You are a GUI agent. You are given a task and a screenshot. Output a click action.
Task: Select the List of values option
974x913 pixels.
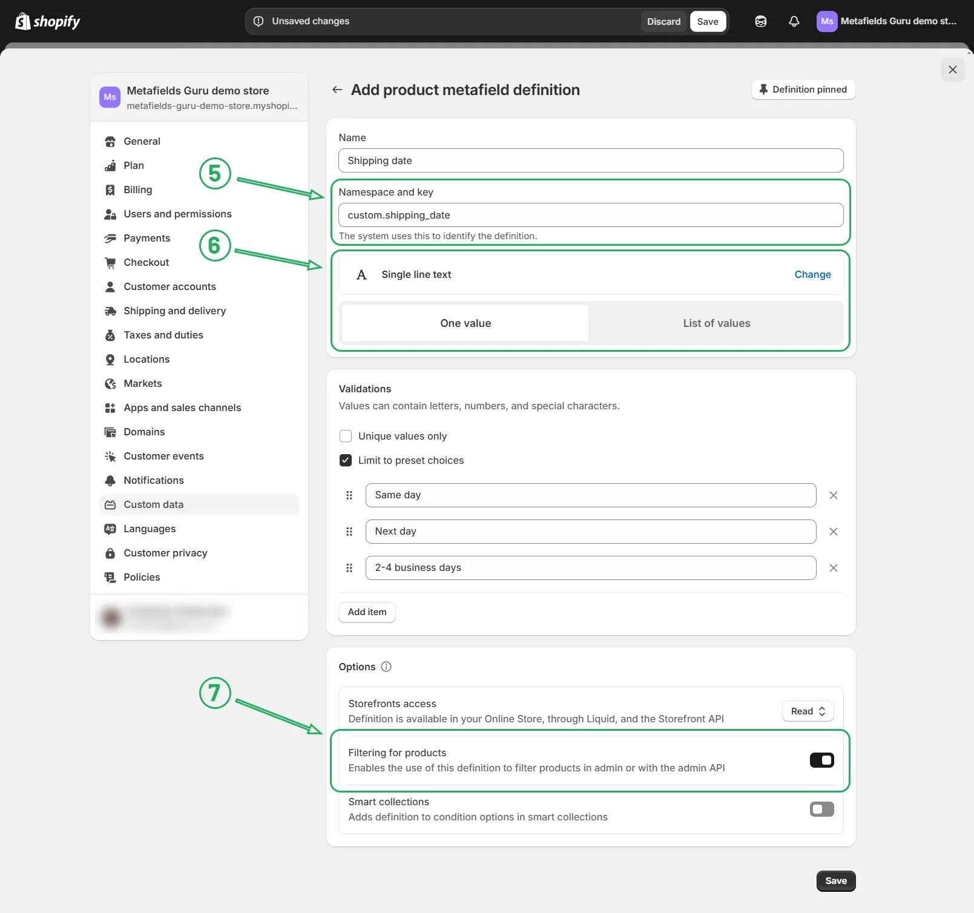(717, 323)
